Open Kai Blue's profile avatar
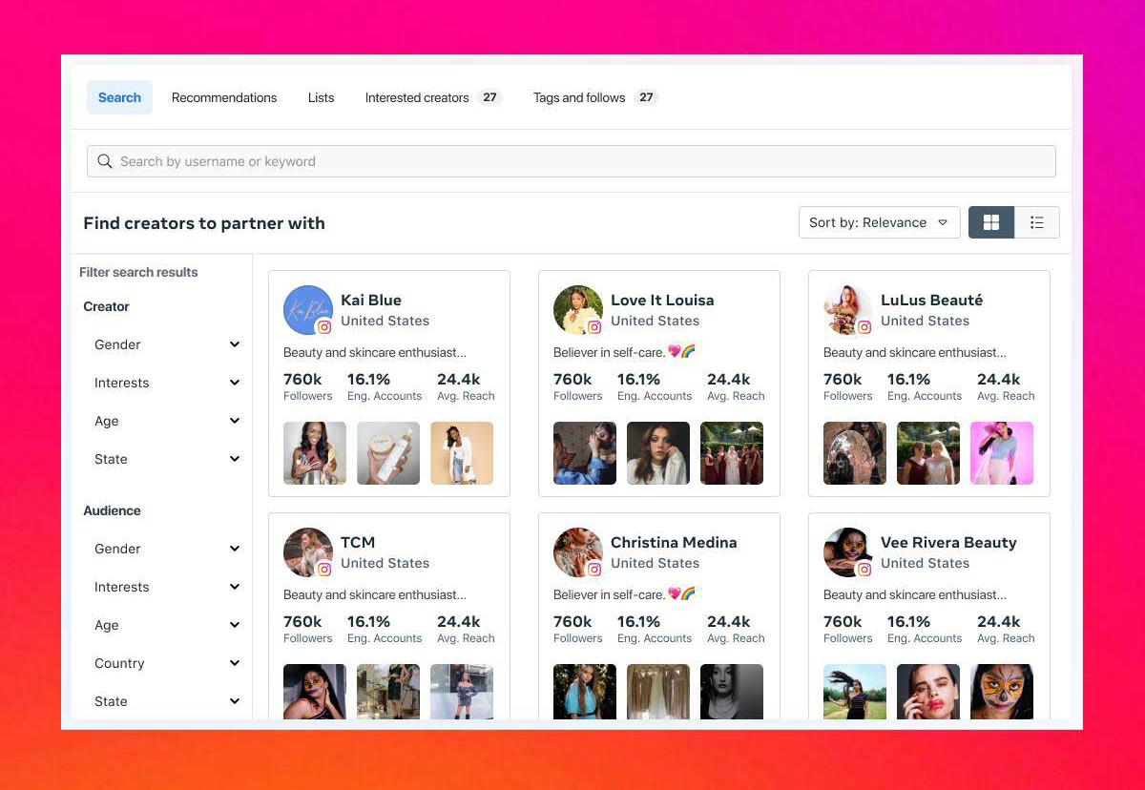1145x790 pixels. 307,309
